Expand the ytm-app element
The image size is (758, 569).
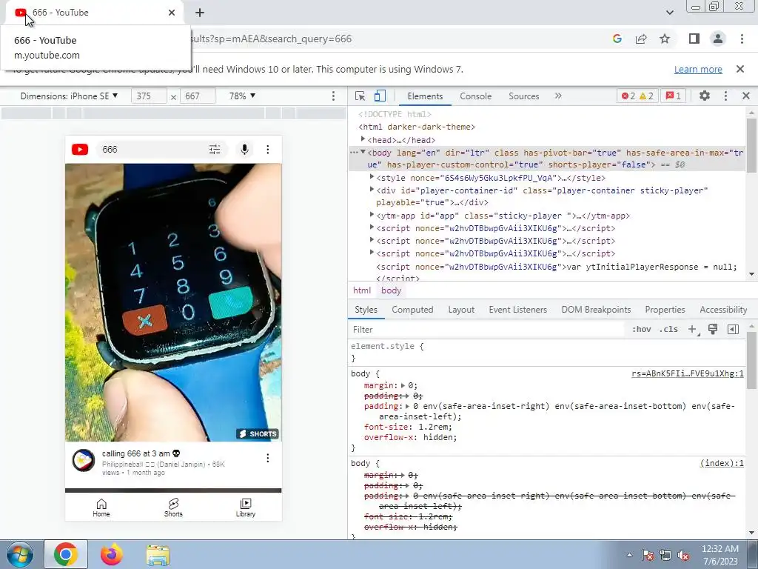372,215
